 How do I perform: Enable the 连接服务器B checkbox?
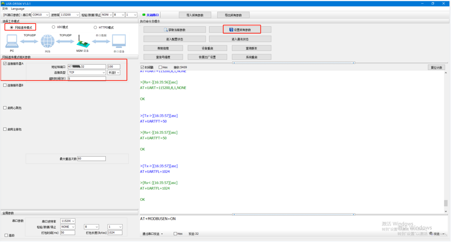coord(5,85)
